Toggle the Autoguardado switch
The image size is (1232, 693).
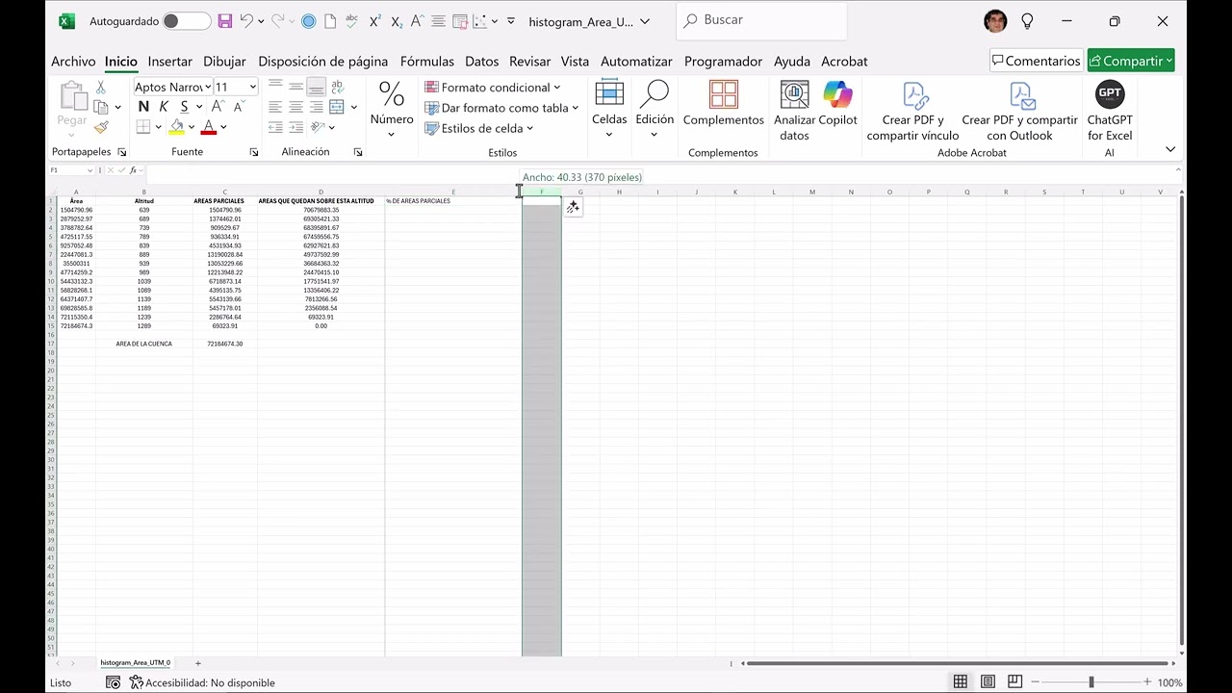point(187,21)
